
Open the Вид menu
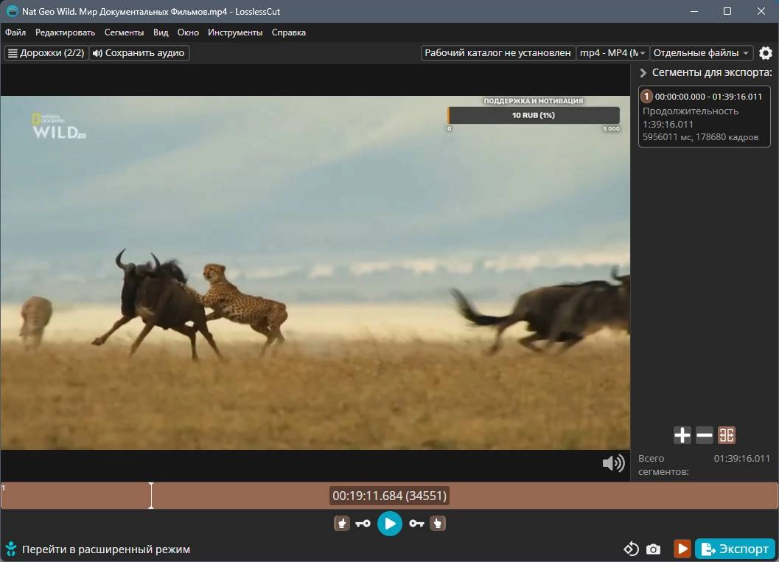(x=161, y=32)
